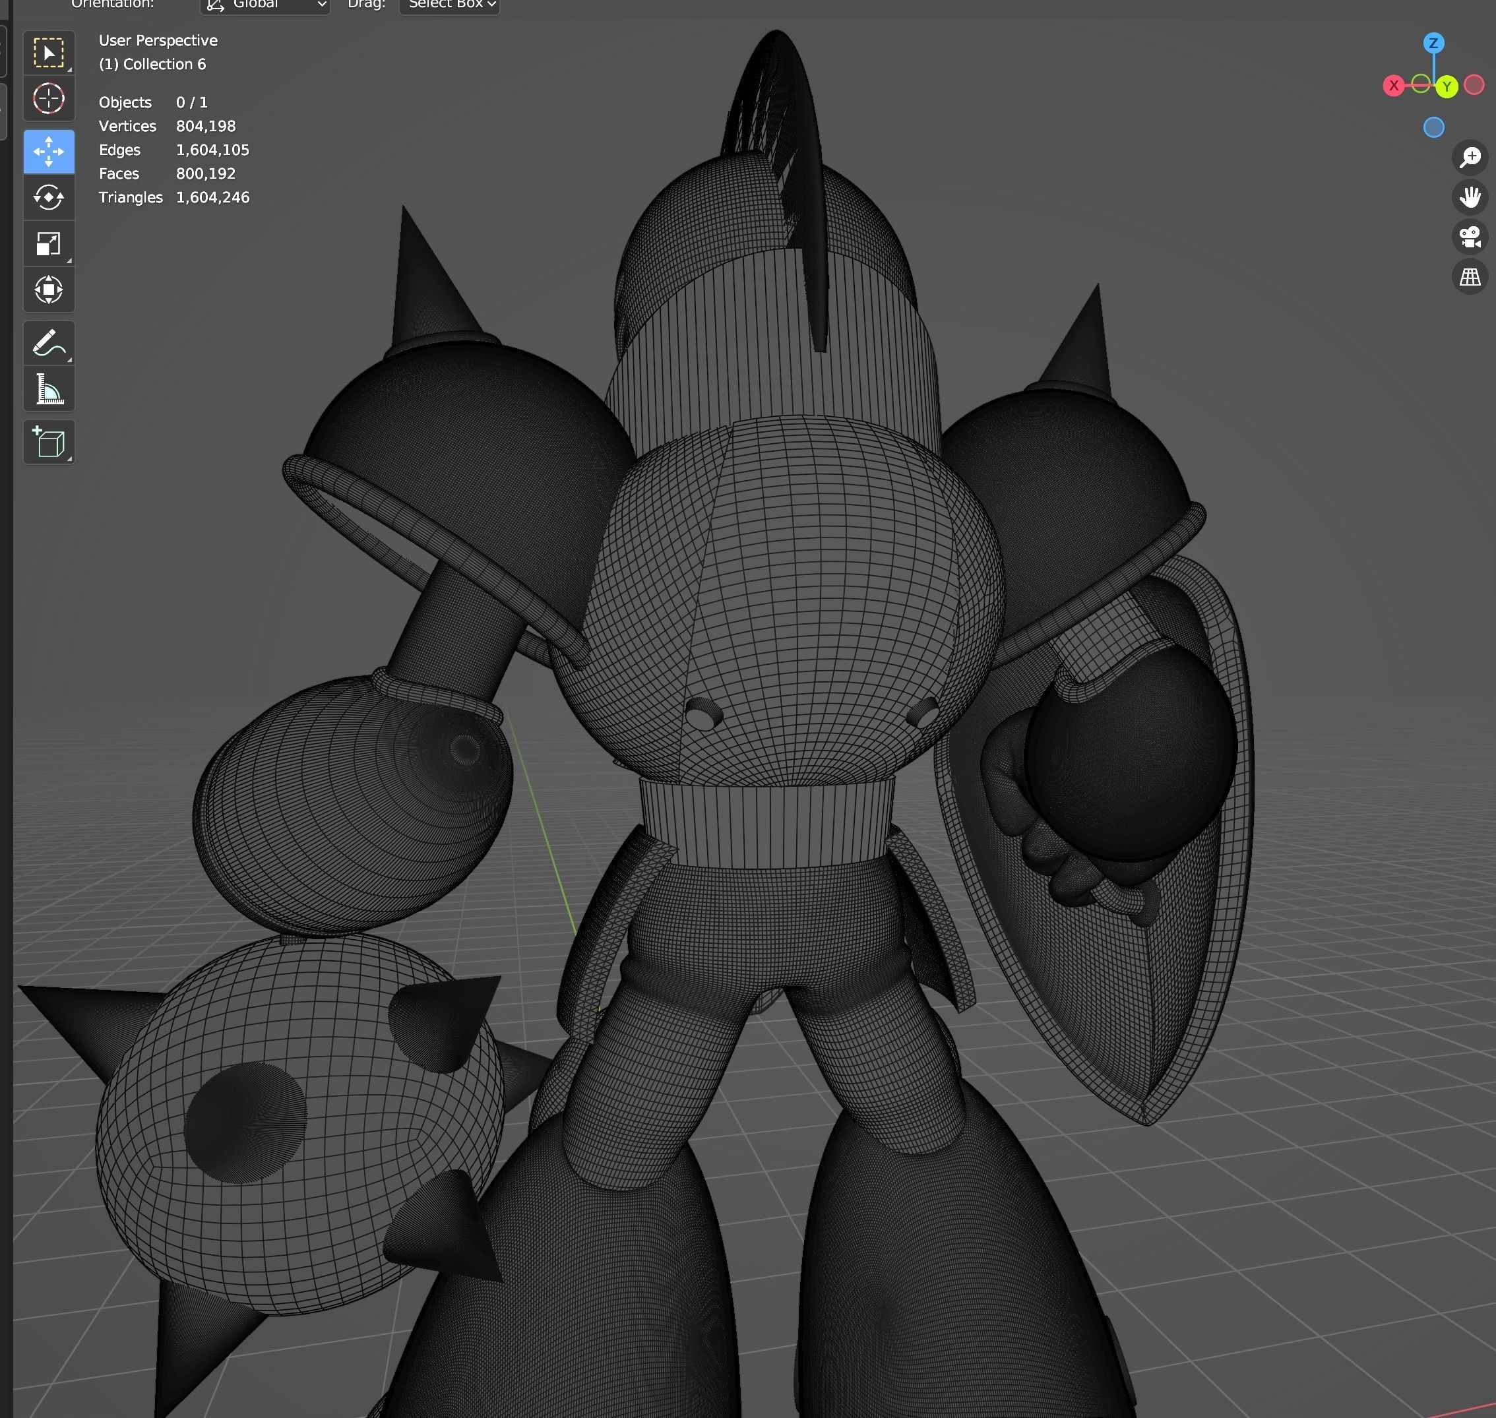Click the (1) Collection 6 text
This screenshot has height=1418, width=1496.
(x=152, y=64)
